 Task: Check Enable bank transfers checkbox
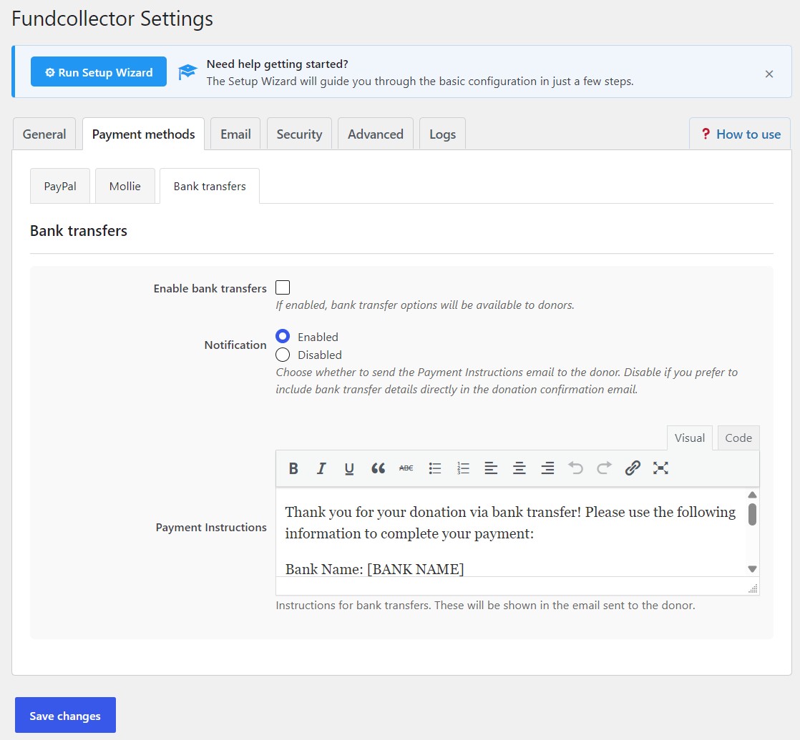coord(283,287)
